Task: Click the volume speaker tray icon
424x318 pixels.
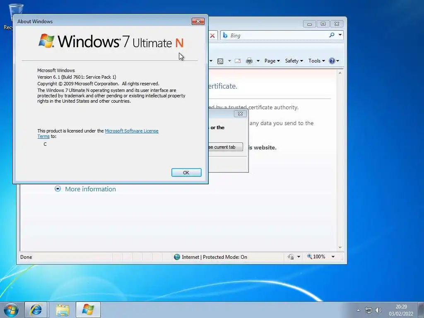Action: coord(378,310)
